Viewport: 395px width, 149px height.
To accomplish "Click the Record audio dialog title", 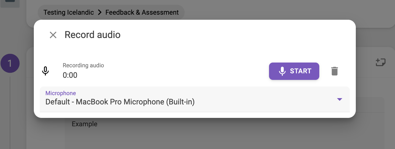I will [x=92, y=35].
